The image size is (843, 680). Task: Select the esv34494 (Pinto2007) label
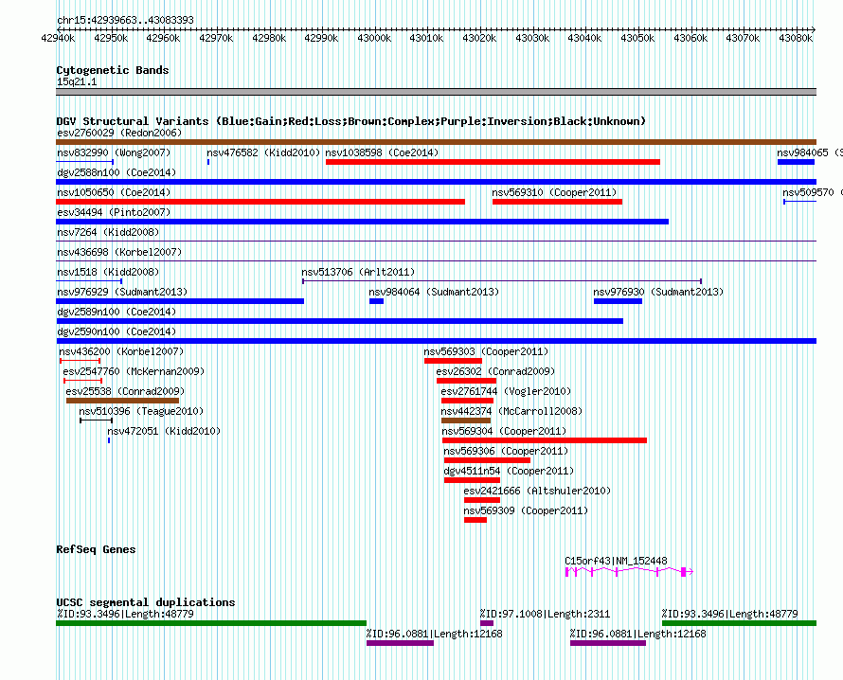[x=114, y=212]
